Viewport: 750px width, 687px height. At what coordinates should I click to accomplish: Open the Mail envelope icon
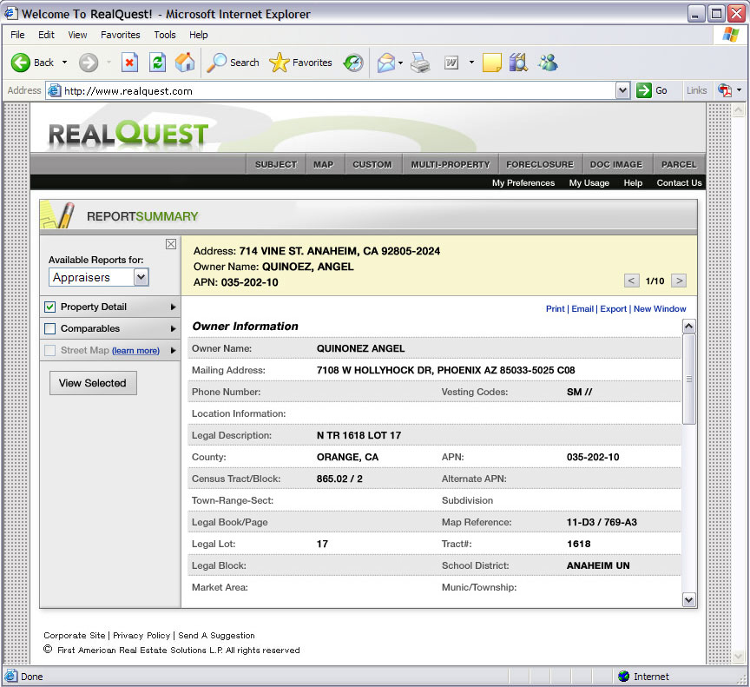[386, 63]
